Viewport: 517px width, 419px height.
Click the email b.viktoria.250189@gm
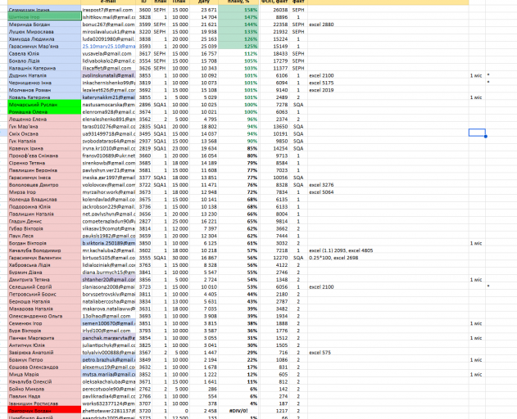click(x=108, y=243)
